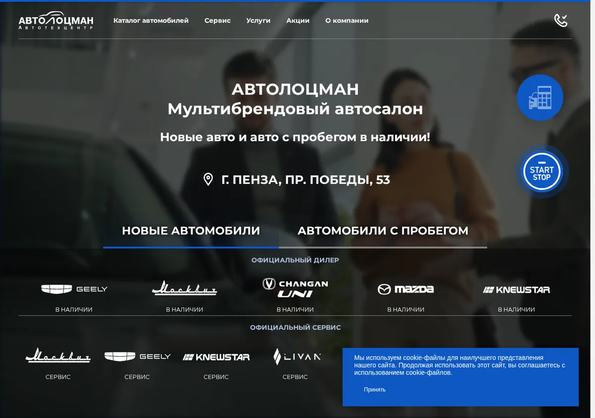Open the Сервис menu item
This screenshot has width=595, height=418.
coord(217,21)
